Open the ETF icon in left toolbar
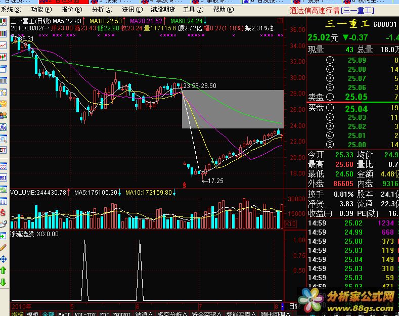The height and width of the screenshot is (316, 399). [3, 150]
